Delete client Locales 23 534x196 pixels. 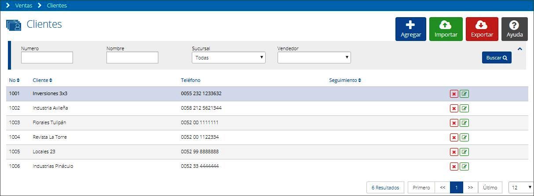point(454,152)
